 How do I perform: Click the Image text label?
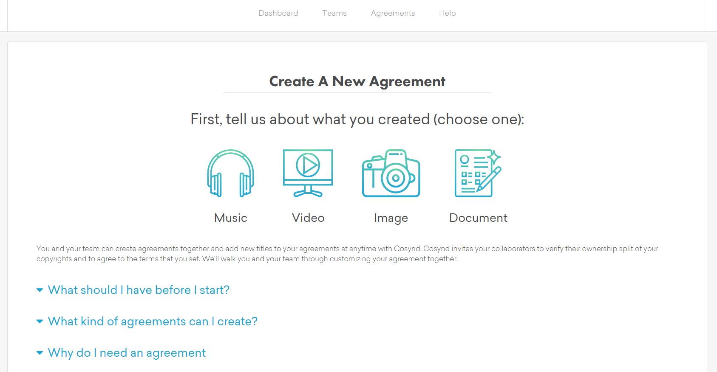(391, 218)
